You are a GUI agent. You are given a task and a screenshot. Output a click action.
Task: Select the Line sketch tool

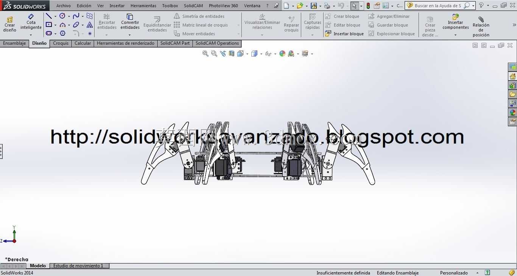pos(49,16)
